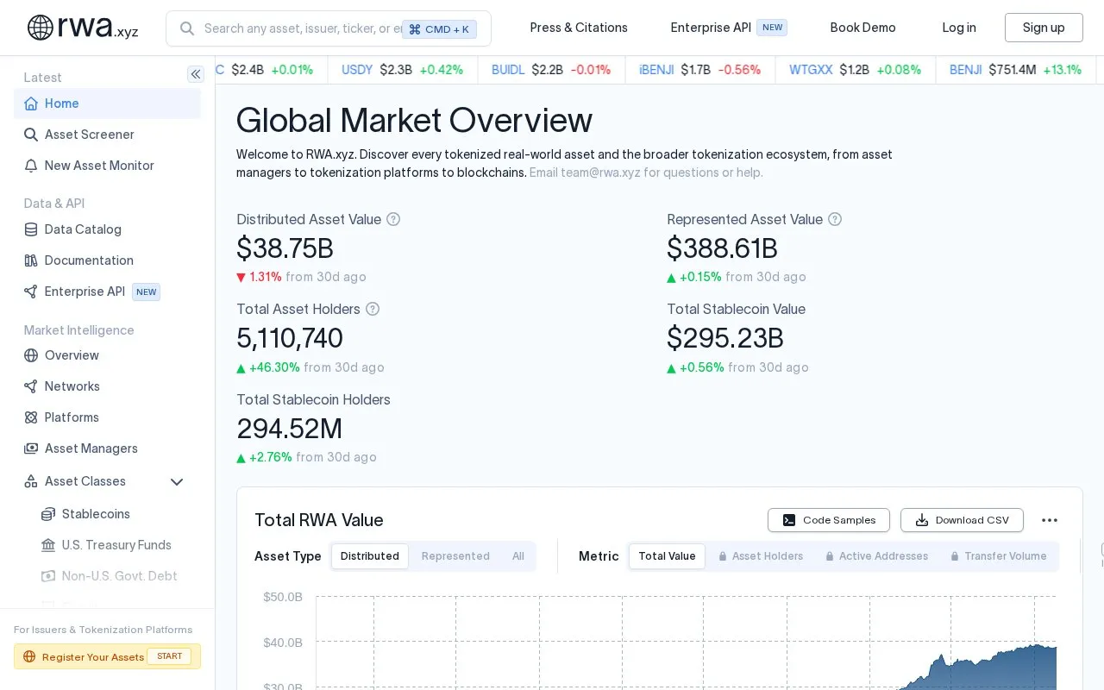Click the Download CSV button

point(962,520)
